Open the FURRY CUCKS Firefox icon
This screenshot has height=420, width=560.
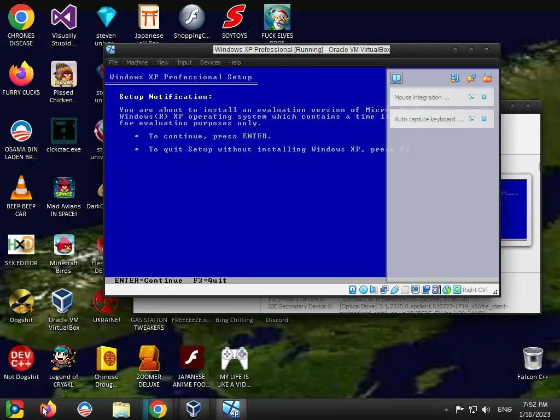tap(21, 78)
